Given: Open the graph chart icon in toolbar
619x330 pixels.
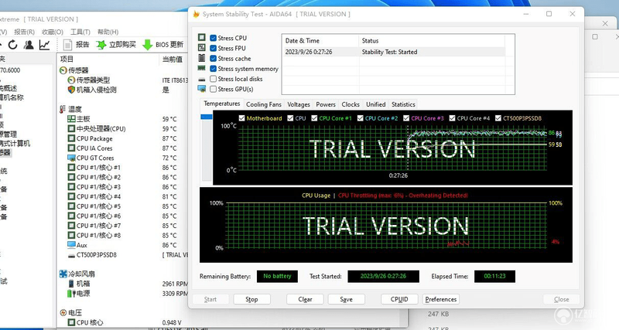Looking at the screenshot, I should [45, 45].
